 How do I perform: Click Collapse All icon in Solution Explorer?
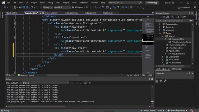[181, 17]
